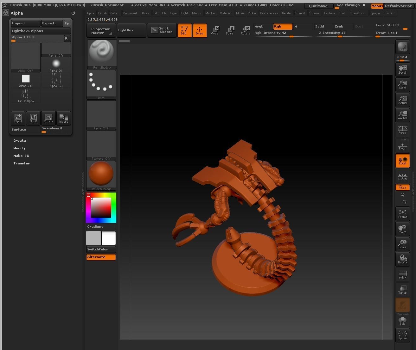Toggle Solo mode
This screenshot has width=416, height=350.
[x=402, y=321]
